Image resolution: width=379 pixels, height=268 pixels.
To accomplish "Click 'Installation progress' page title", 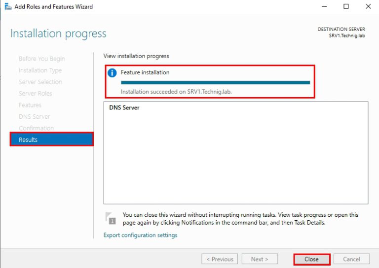I will (x=58, y=33).
